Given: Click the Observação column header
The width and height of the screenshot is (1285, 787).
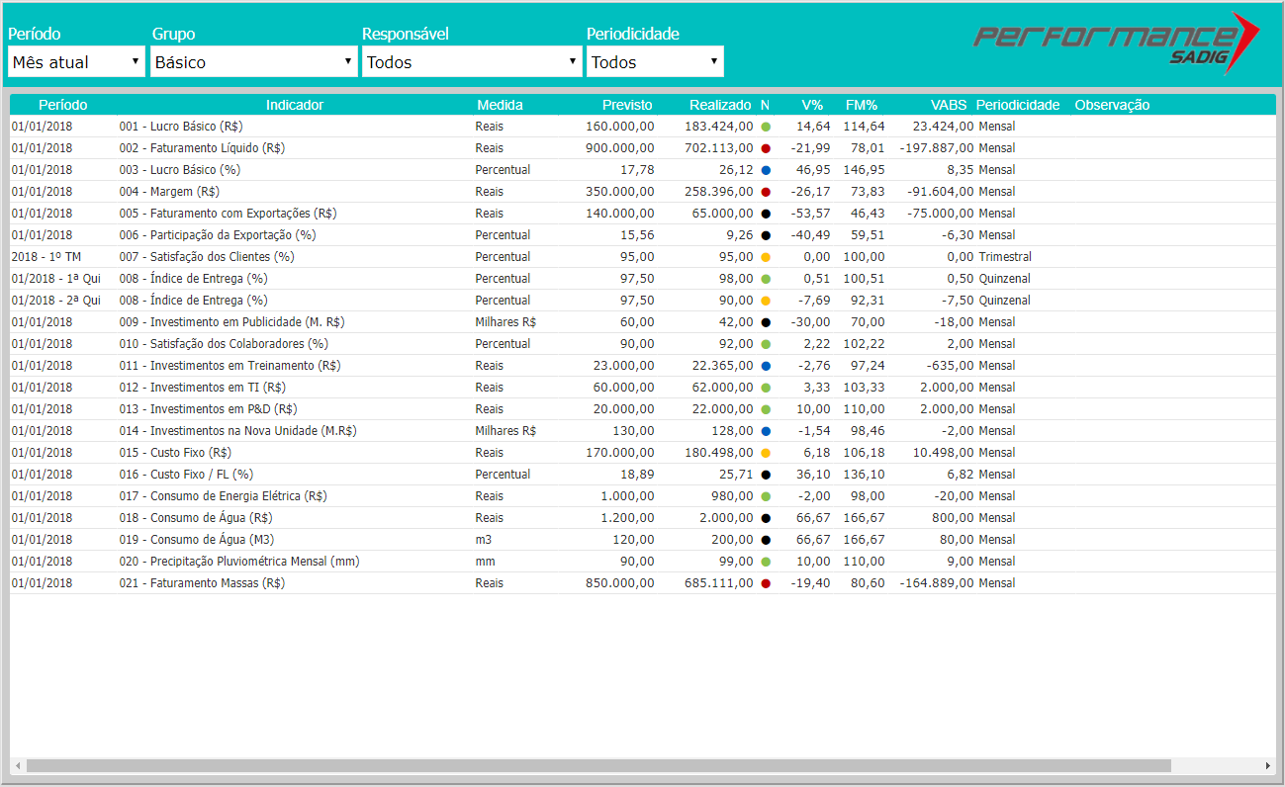Looking at the screenshot, I should 1112,105.
